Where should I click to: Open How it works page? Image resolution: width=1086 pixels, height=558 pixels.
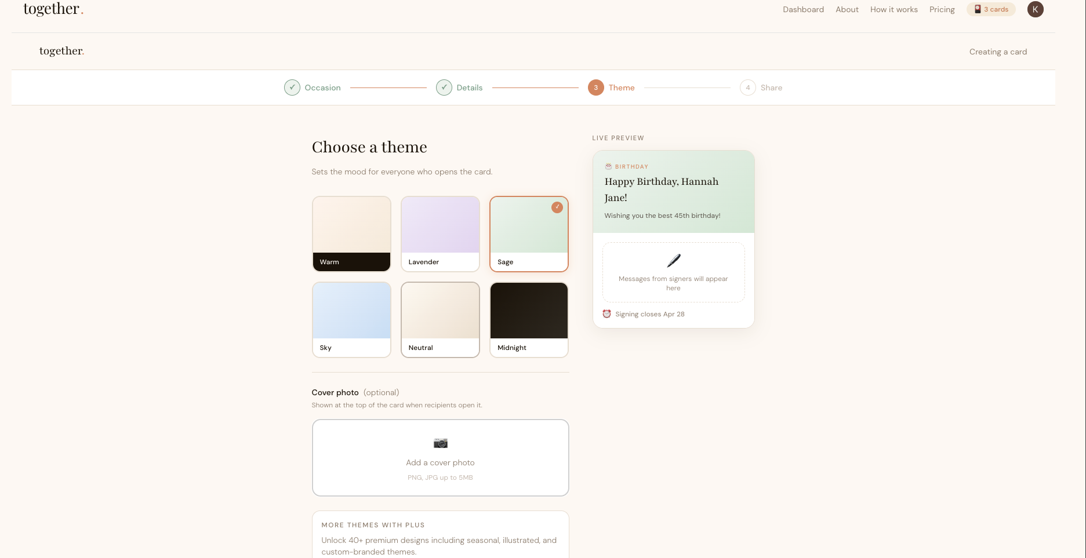pos(894,9)
